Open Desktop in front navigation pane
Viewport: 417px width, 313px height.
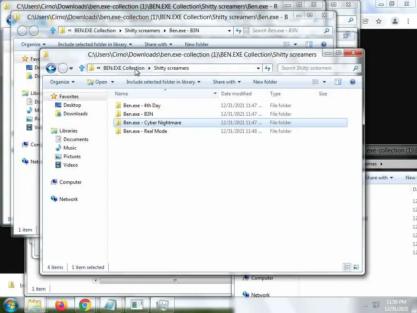click(x=72, y=105)
